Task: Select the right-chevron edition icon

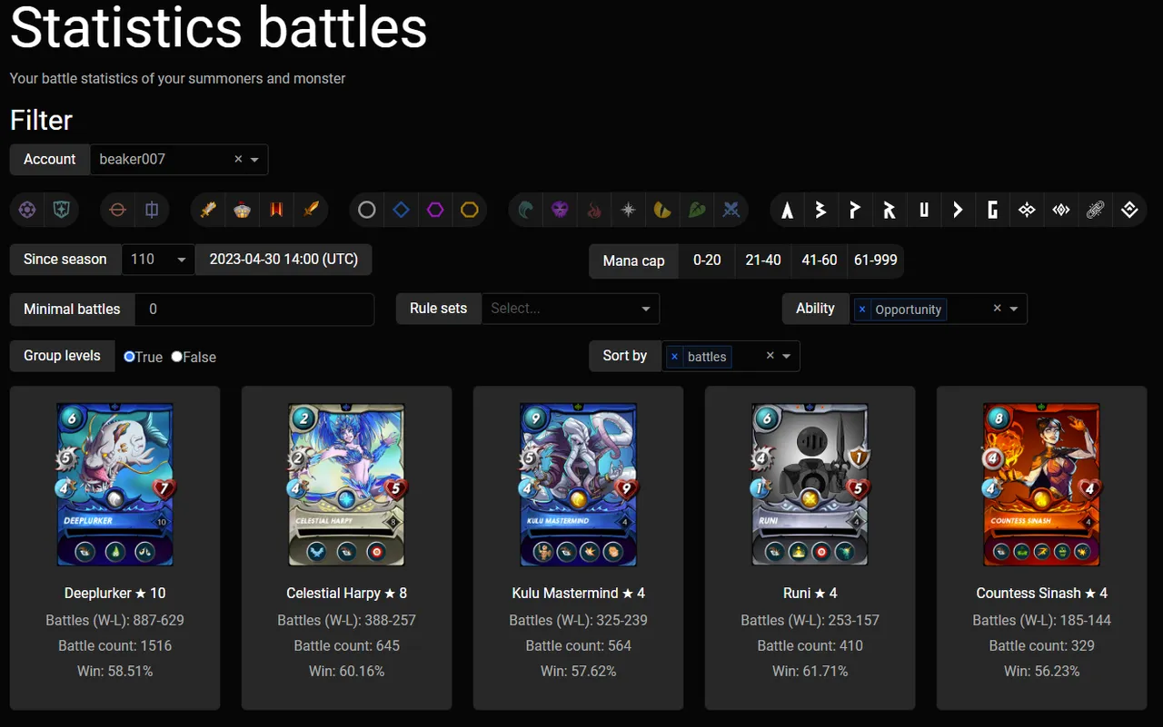Action: pyautogui.click(x=958, y=211)
